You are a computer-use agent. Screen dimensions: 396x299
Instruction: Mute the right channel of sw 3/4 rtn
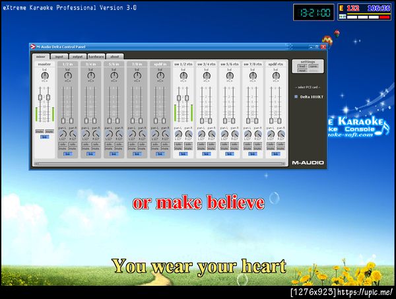coord(211,149)
